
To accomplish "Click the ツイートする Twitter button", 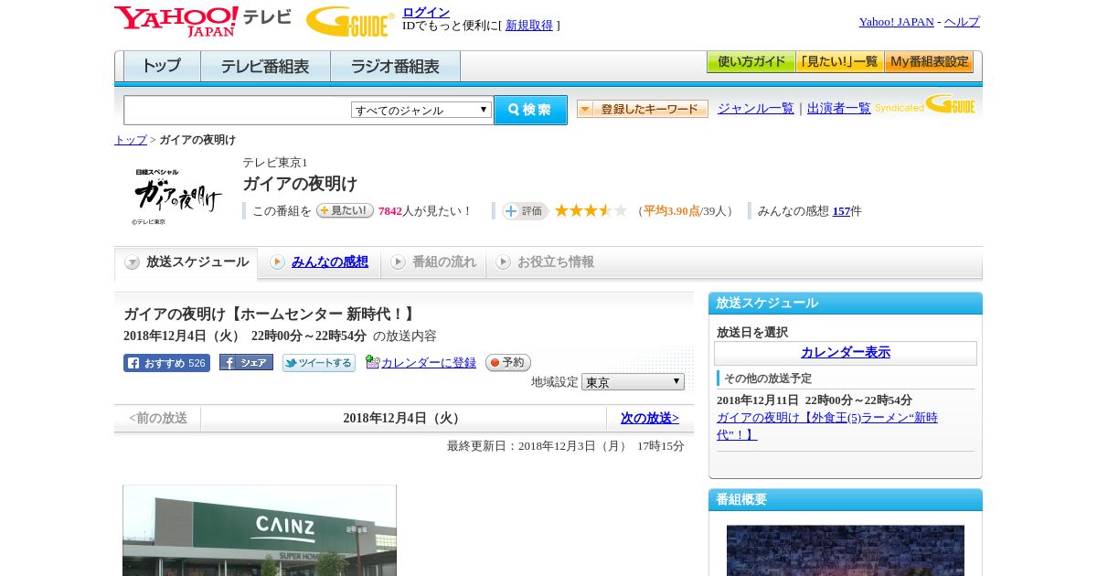I will [x=319, y=363].
